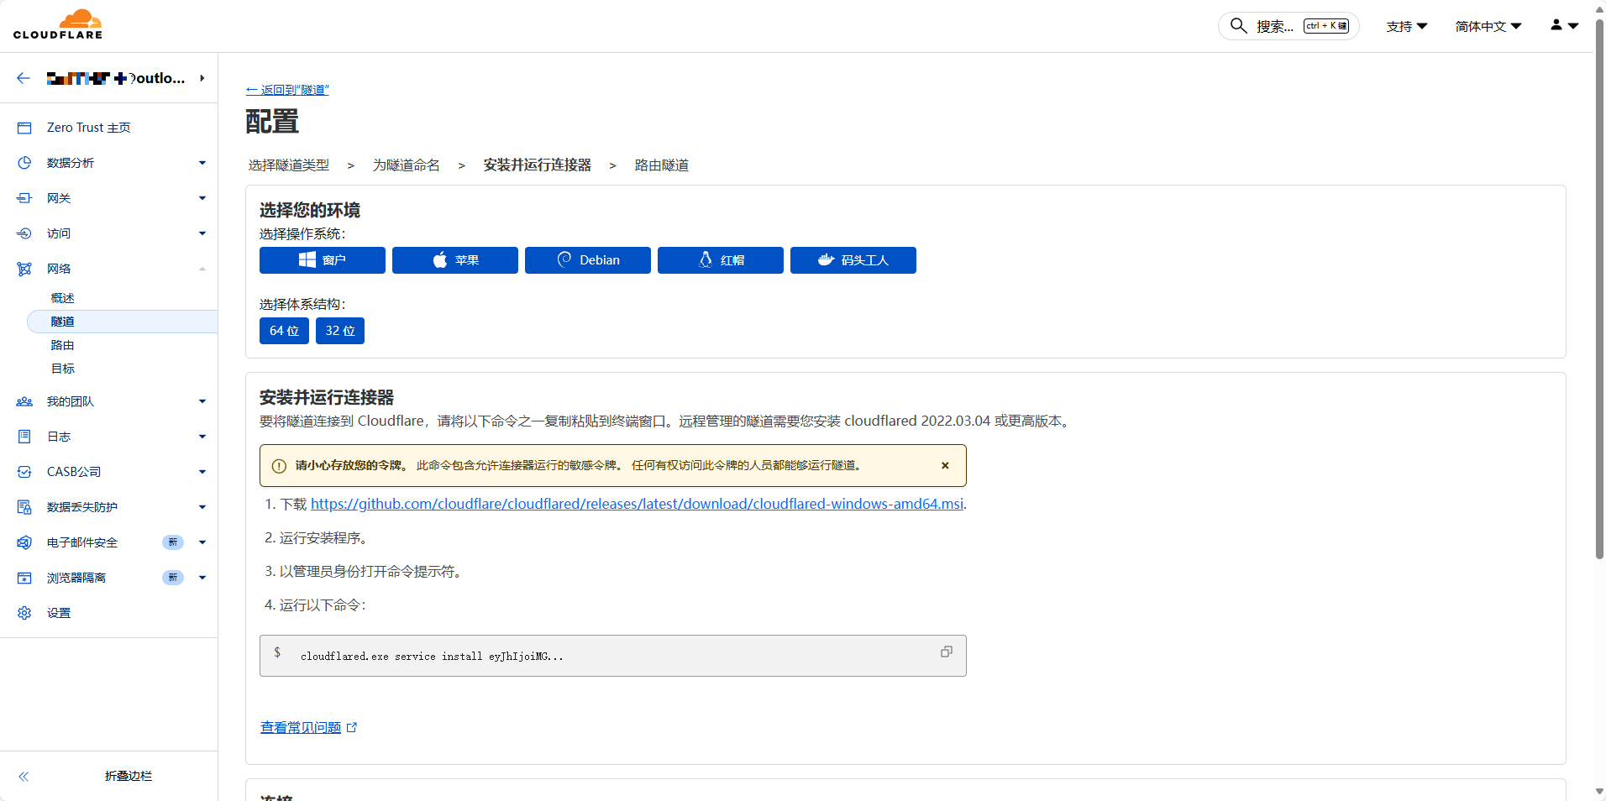Click the Cloudflare logo
The width and height of the screenshot is (1606, 801).
tap(58, 24)
